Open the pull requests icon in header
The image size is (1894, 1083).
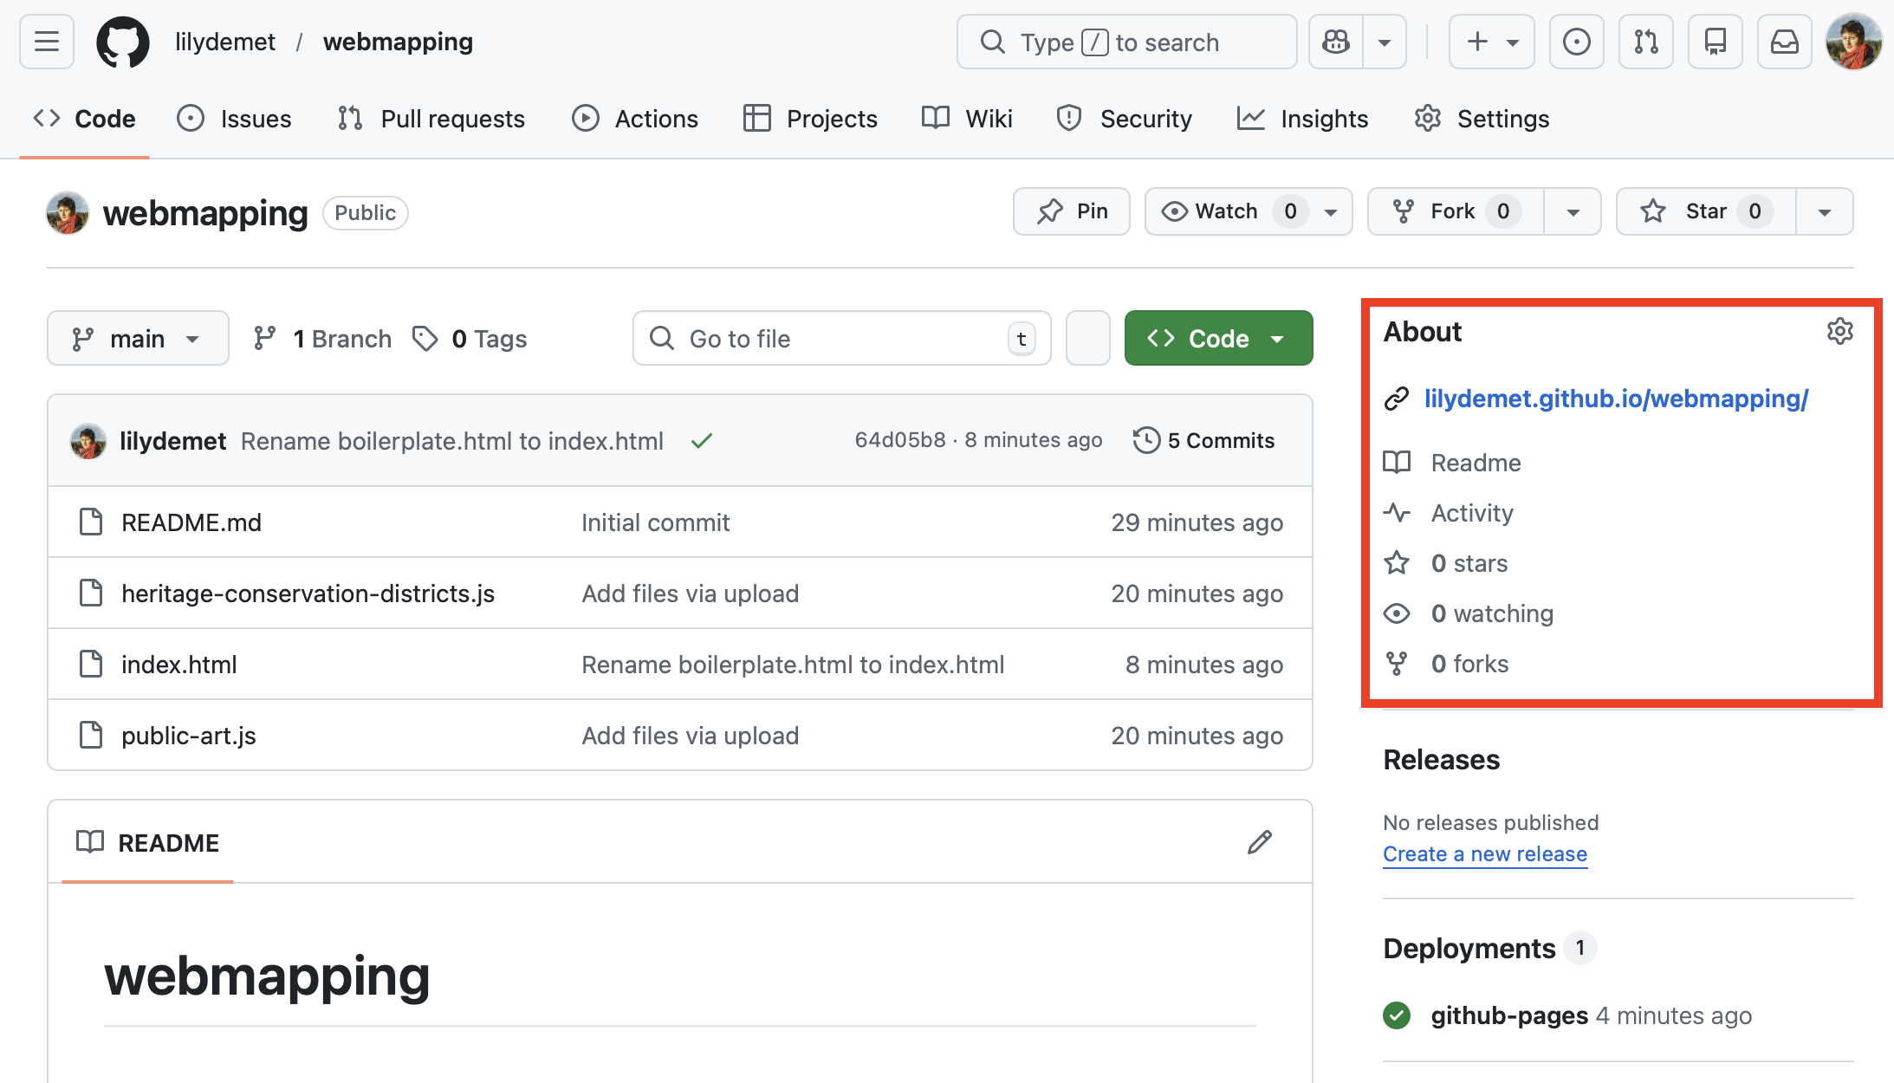(1645, 42)
